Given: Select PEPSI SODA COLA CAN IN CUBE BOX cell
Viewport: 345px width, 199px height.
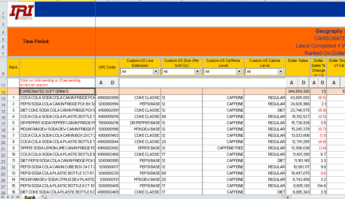Looking at the screenshot, I should point(57,167).
